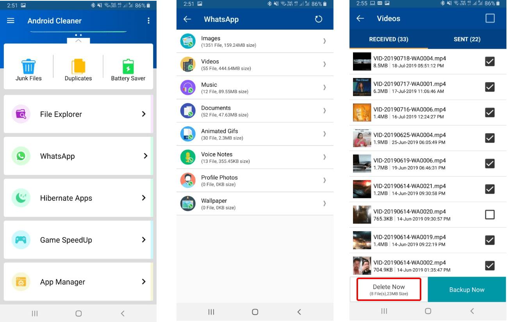The height and width of the screenshot is (322, 508).
Task: Open Game SpeedUp via its chevron arrow
Action: [144, 240]
